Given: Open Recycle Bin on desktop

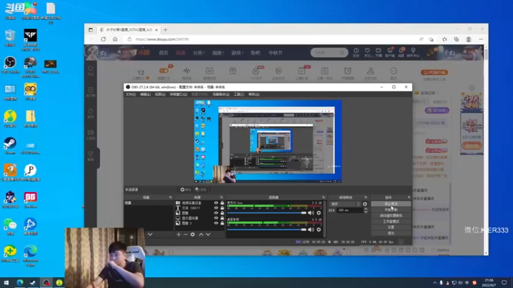Looking at the screenshot, I should (x=10, y=38).
